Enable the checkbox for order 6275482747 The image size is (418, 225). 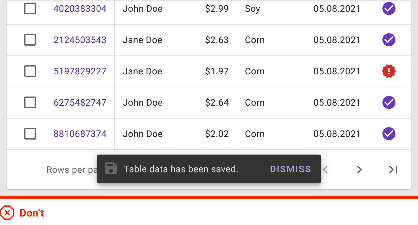pyautogui.click(x=30, y=102)
